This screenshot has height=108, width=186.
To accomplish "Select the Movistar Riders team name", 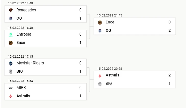I will pos(30,63).
